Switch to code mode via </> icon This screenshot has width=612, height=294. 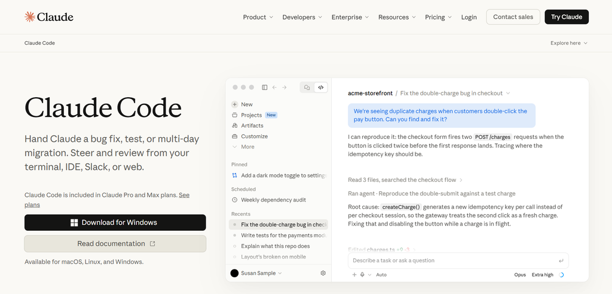pos(321,88)
